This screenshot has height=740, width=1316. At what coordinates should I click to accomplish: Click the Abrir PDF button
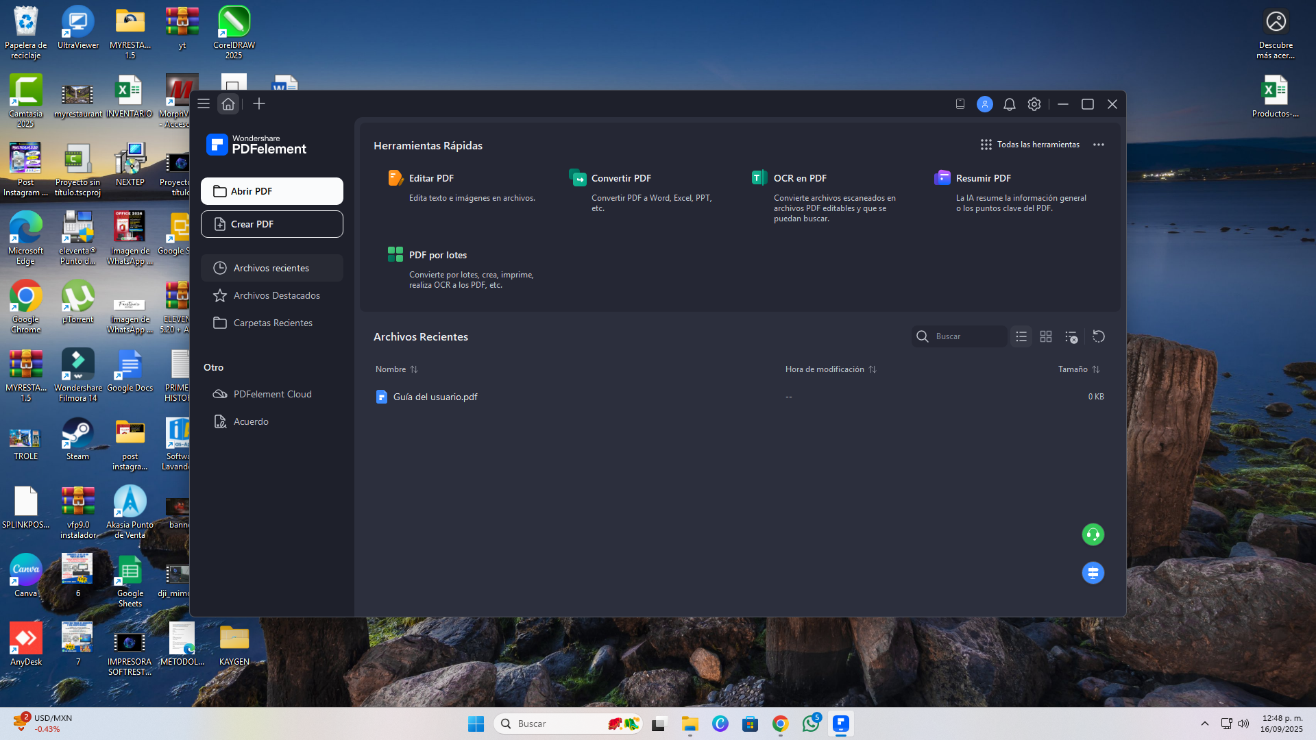point(271,191)
